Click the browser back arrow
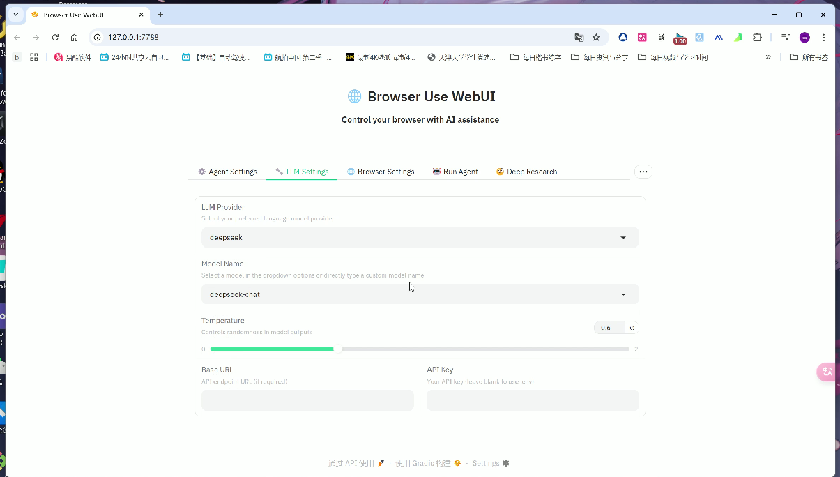 point(17,37)
